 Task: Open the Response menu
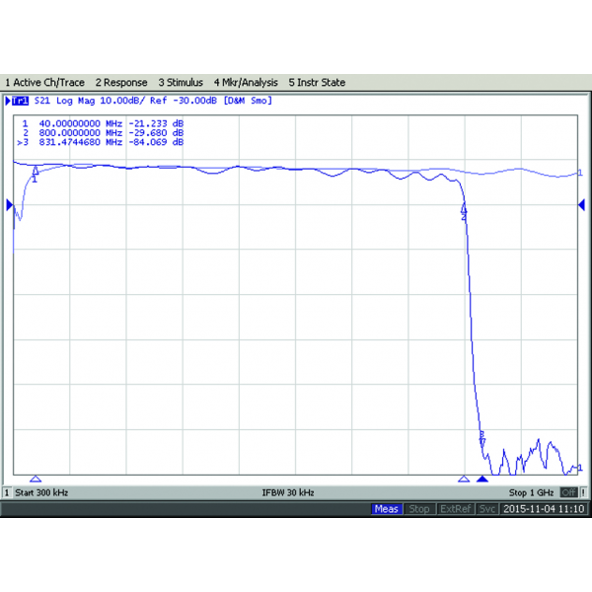point(121,83)
